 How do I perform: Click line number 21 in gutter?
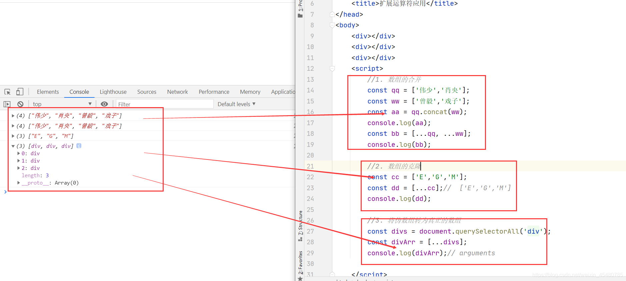(310, 166)
